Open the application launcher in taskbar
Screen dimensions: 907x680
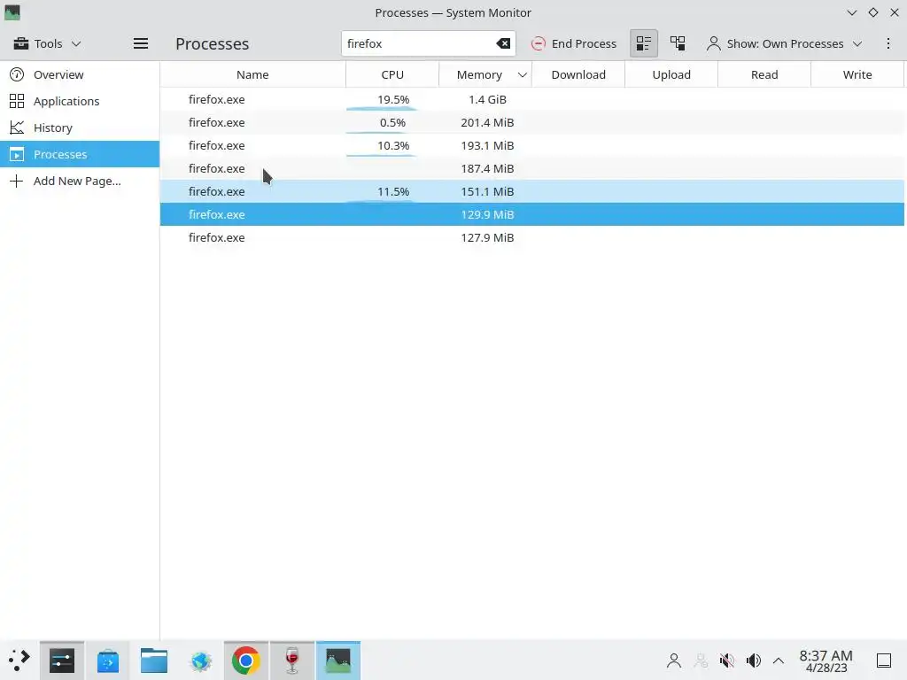coord(19,661)
